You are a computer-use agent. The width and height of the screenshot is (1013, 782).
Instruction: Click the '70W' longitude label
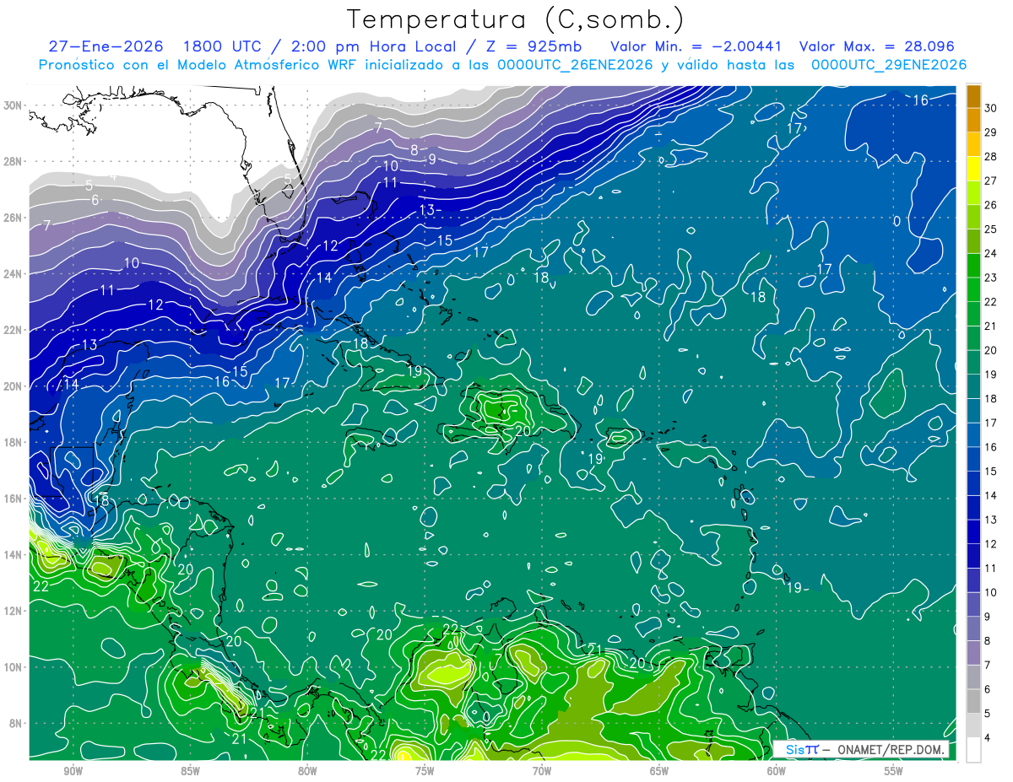pyautogui.click(x=542, y=772)
